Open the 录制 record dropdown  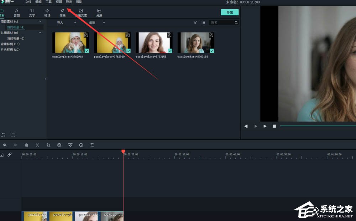coord(97,22)
